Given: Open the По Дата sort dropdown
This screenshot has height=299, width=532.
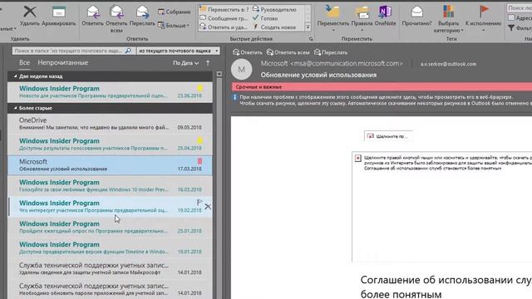Looking at the screenshot, I should coord(185,63).
